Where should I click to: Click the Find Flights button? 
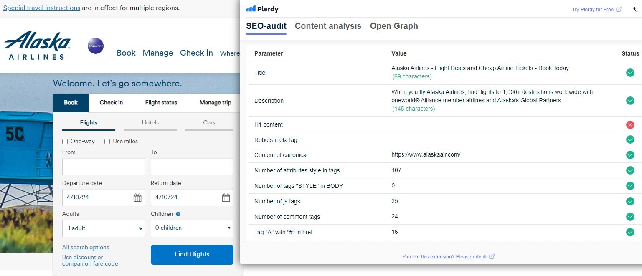pos(192,255)
